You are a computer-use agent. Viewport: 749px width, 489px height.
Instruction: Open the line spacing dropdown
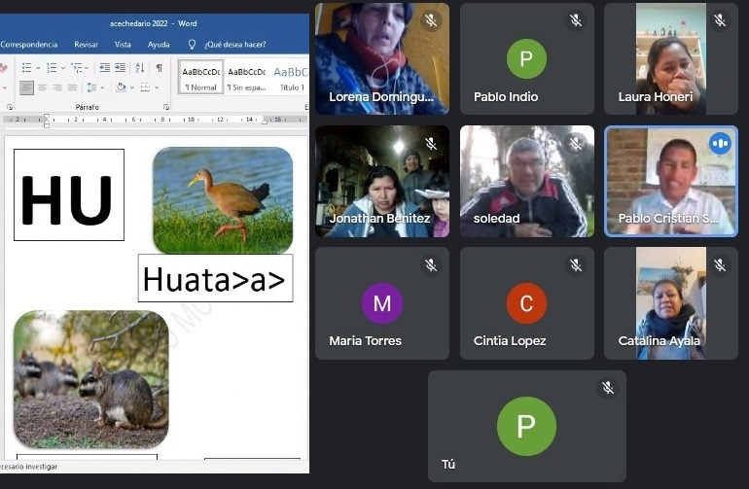[x=97, y=87]
